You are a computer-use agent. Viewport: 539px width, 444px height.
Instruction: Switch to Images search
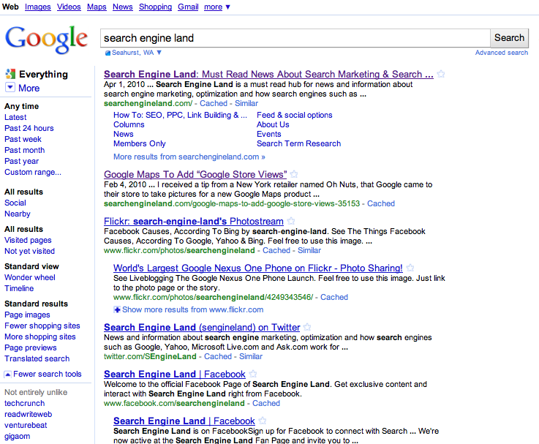(x=38, y=7)
